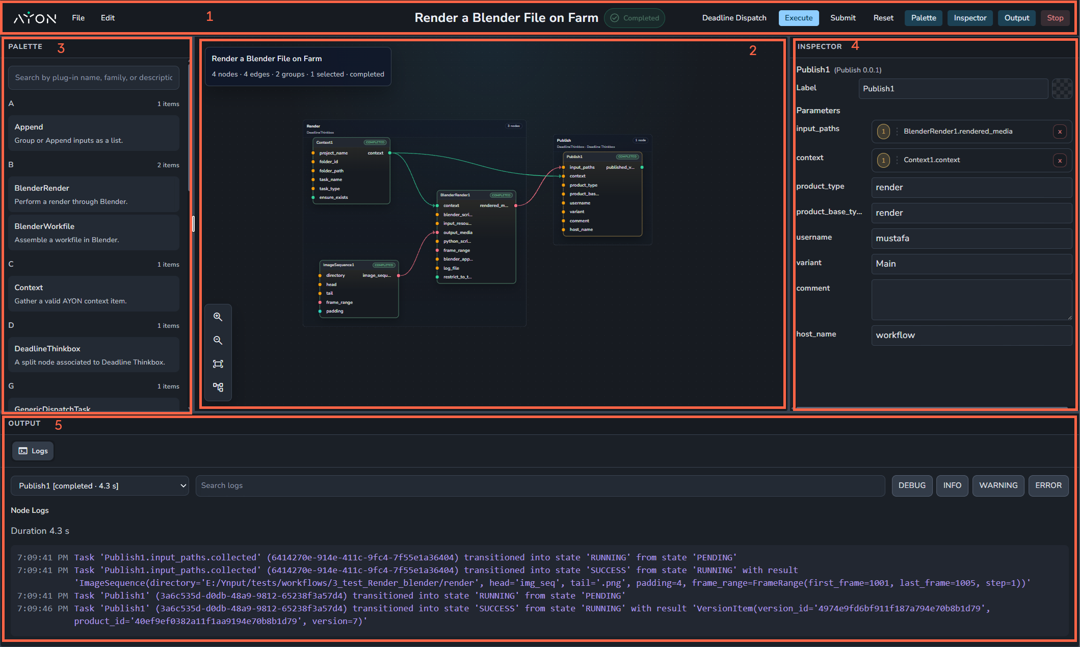Screen dimensions: 1080x647
Task: Toggle the INFO log level filter
Action: click(x=952, y=485)
